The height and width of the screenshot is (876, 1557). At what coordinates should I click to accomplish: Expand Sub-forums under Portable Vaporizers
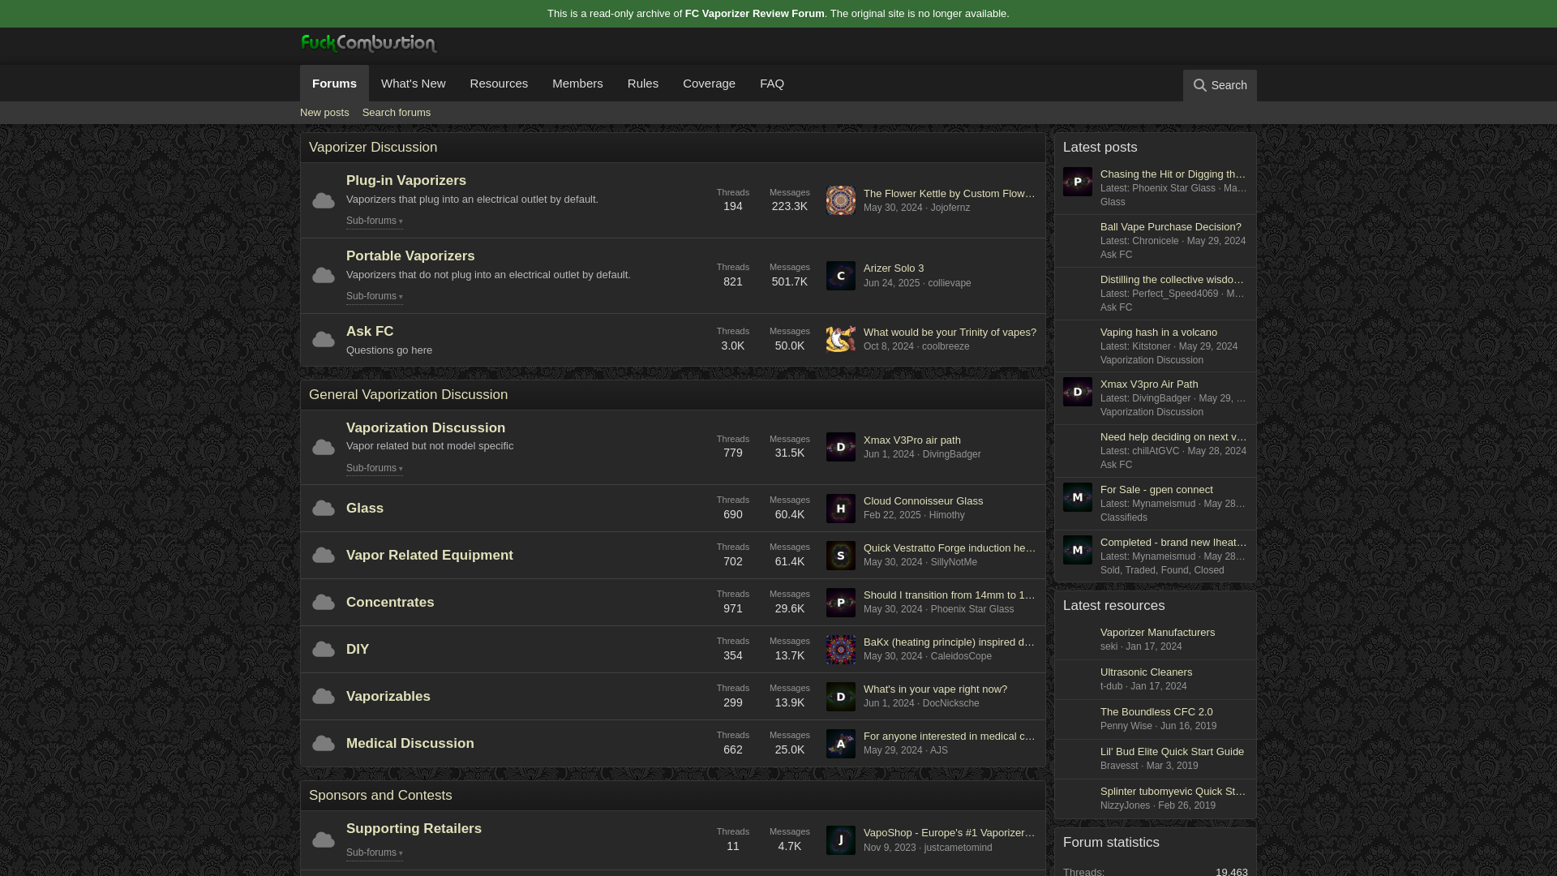pos(374,296)
